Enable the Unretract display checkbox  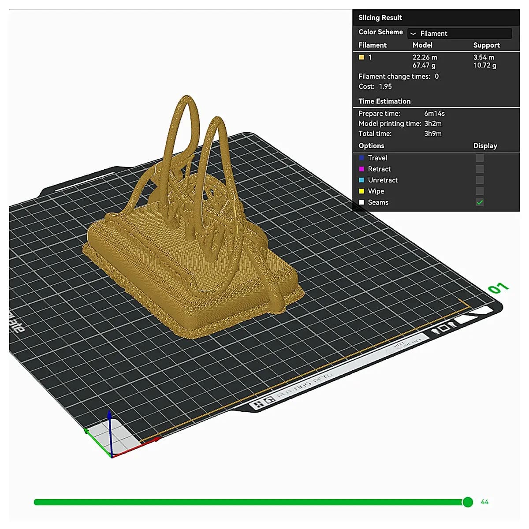pyautogui.click(x=480, y=180)
